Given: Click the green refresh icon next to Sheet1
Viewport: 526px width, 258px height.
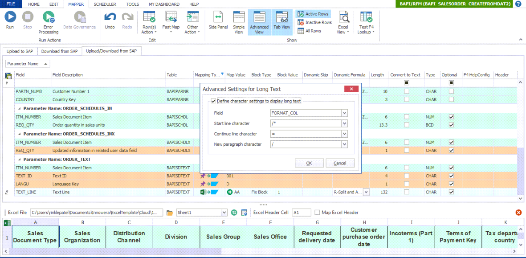Looking at the screenshot, I should click(x=234, y=213).
